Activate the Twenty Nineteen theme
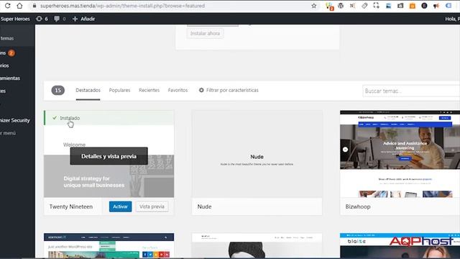Screen dimensions: 460x259 [x=120, y=206]
